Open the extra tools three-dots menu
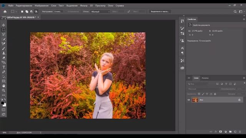246x138 pixels. tap(3, 95)
